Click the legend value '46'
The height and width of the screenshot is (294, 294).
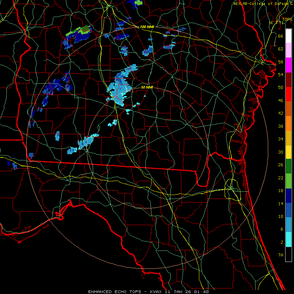(x=281, y=101)
